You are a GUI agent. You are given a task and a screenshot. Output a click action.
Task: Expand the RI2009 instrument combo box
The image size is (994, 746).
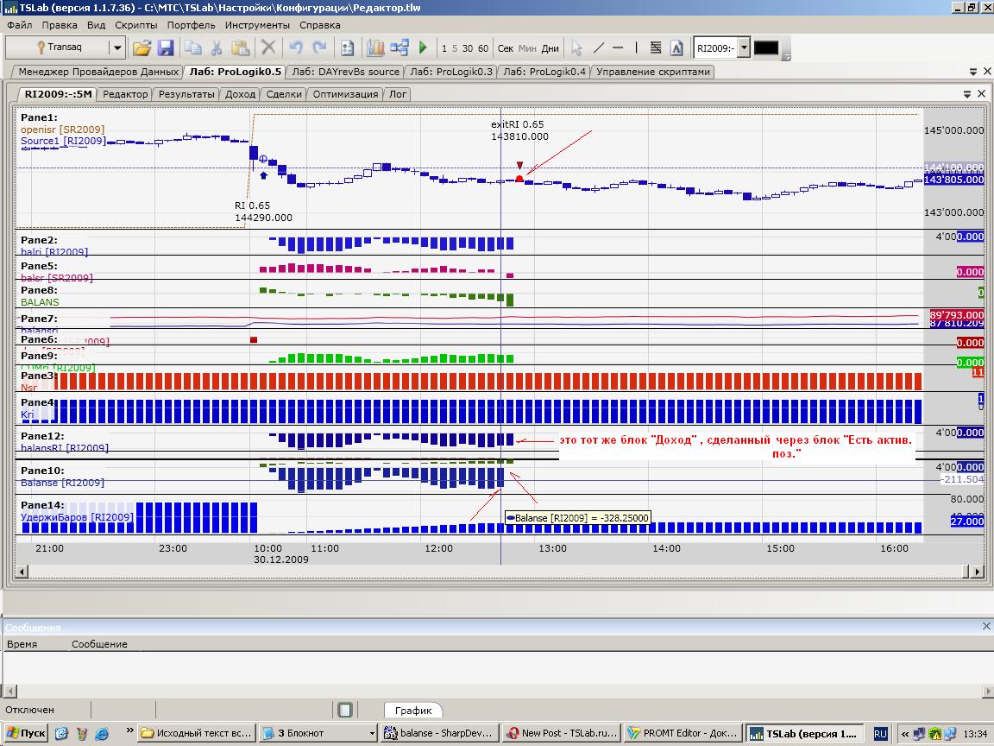[744, 47]
